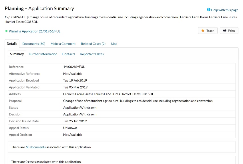
Task: Open the 60 documents link
Action: click(x=36, y=147)
